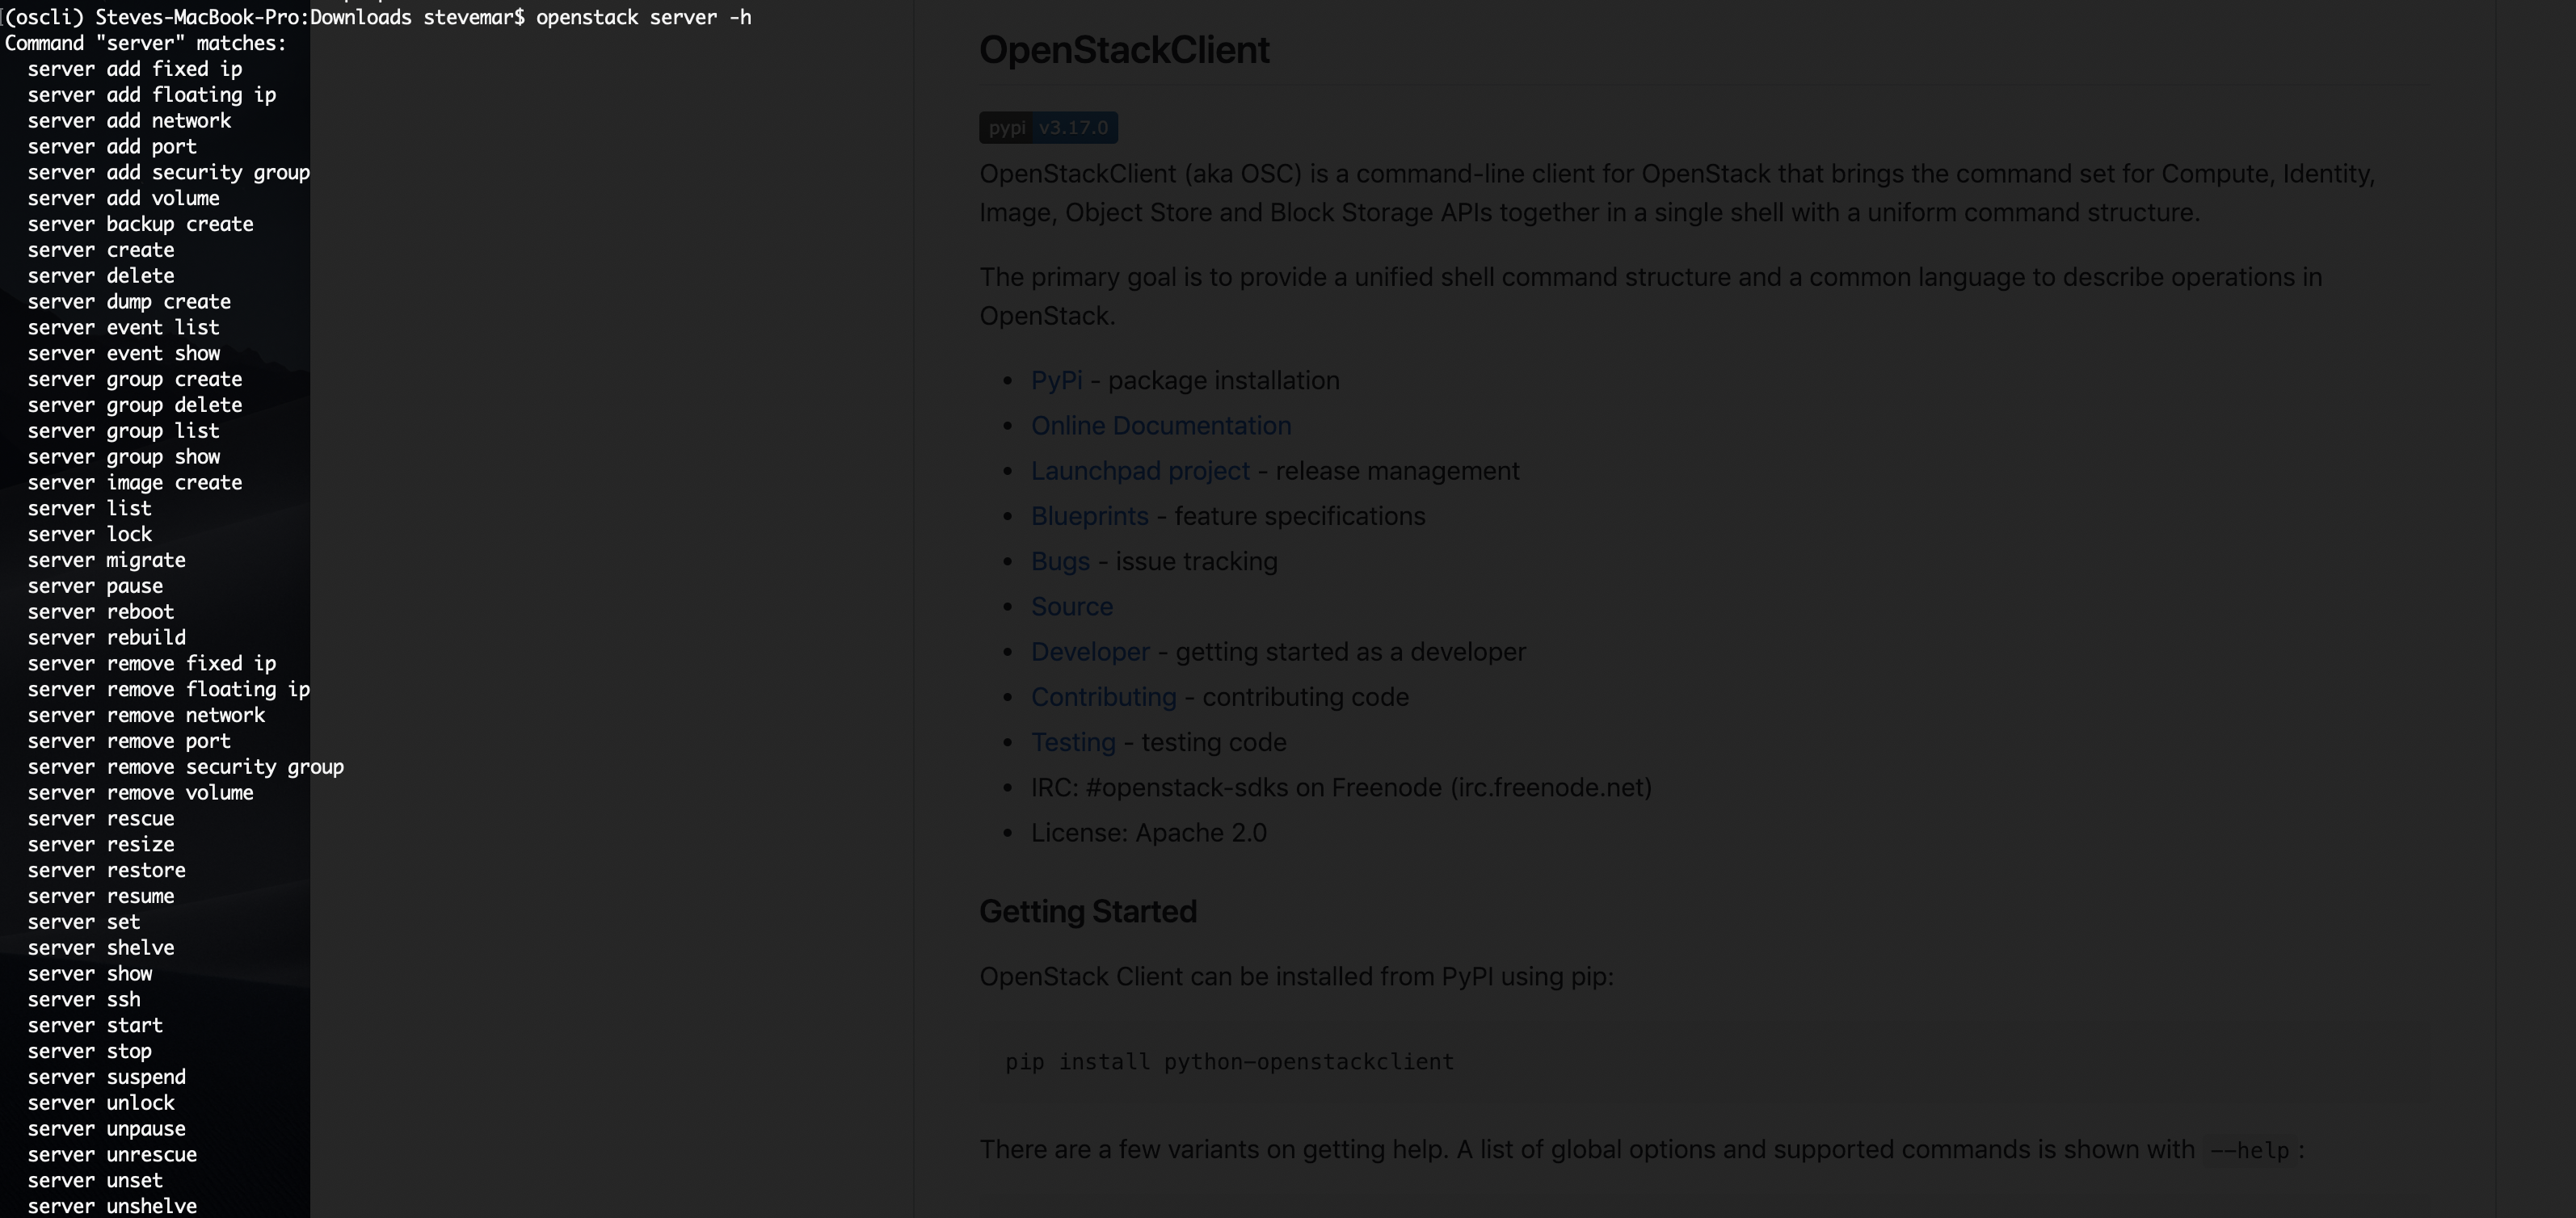Click 'server list' terminal line
This screenshot has height=1218, width=2576.
(90, 509)
